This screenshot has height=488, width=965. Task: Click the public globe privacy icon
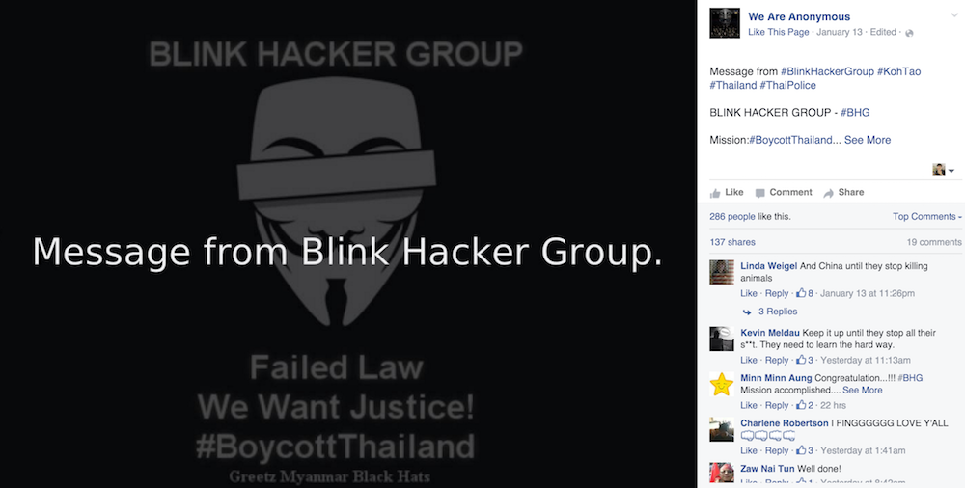(x=910, y=33)
